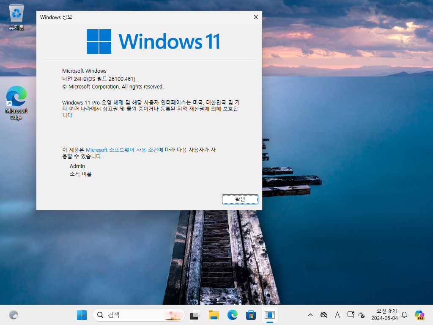433x325 pixels.
Task: Select the Microsoft Edge desktop shortcut
Action: [16, 102]
